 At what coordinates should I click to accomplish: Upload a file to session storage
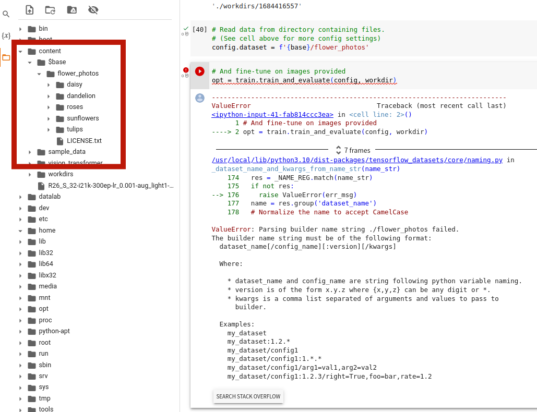pyautogui.click(x=29, y=9)
